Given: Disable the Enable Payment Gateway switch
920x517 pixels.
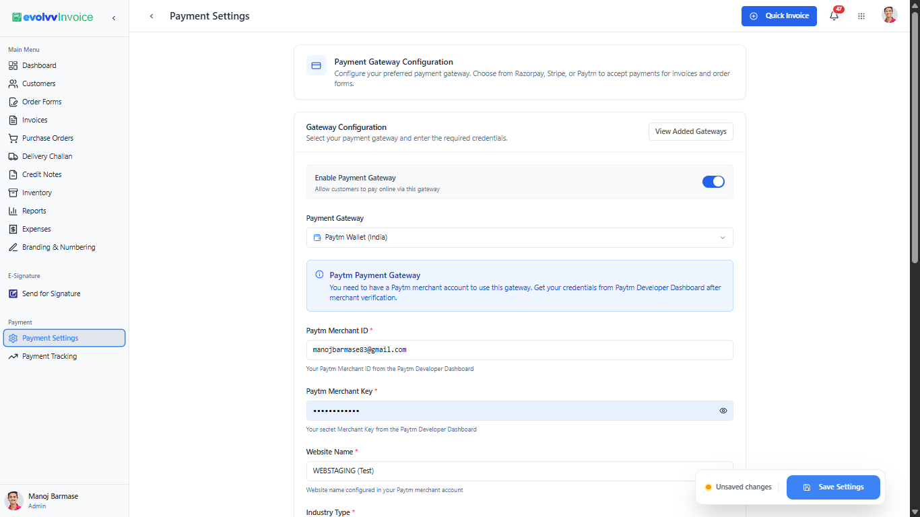Looking at the screenshot, I should 713,182.
